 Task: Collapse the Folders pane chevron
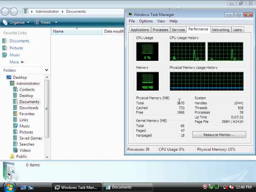pos(46,70)
